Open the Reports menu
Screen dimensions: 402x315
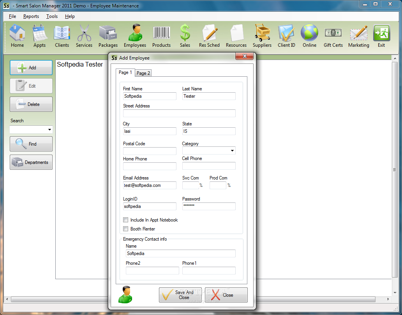(31, 16)
